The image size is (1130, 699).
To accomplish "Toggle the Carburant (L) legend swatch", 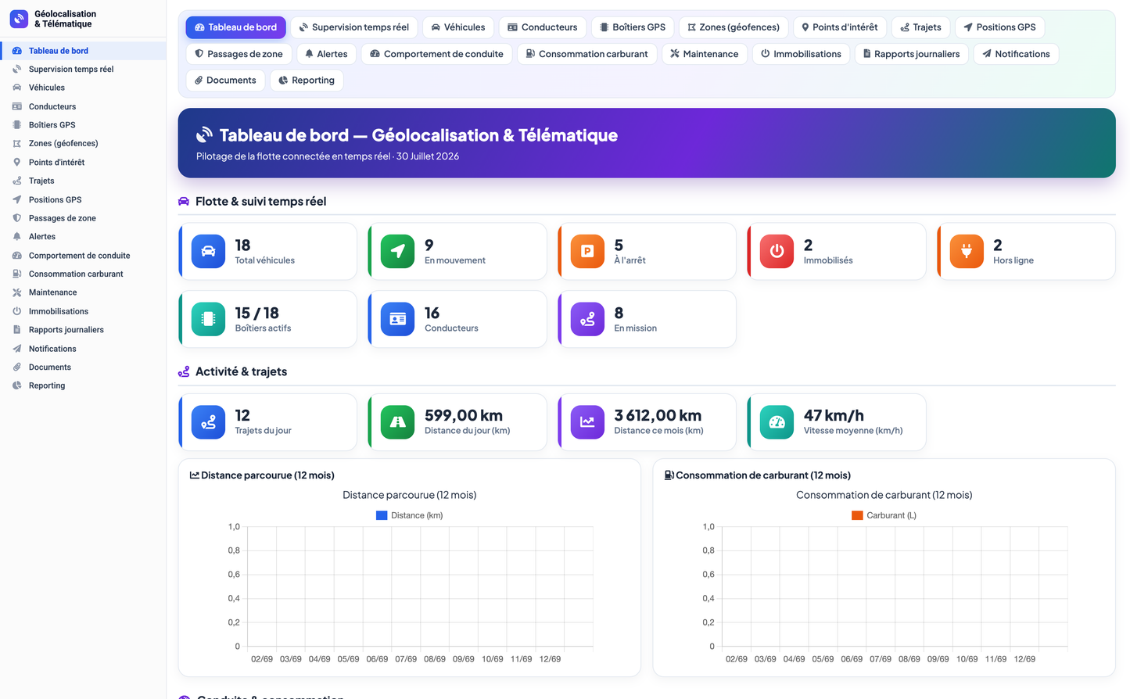I will point(857,515).
